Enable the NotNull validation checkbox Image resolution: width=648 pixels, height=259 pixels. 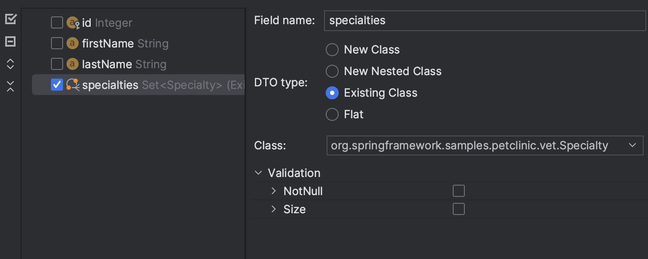459,191
